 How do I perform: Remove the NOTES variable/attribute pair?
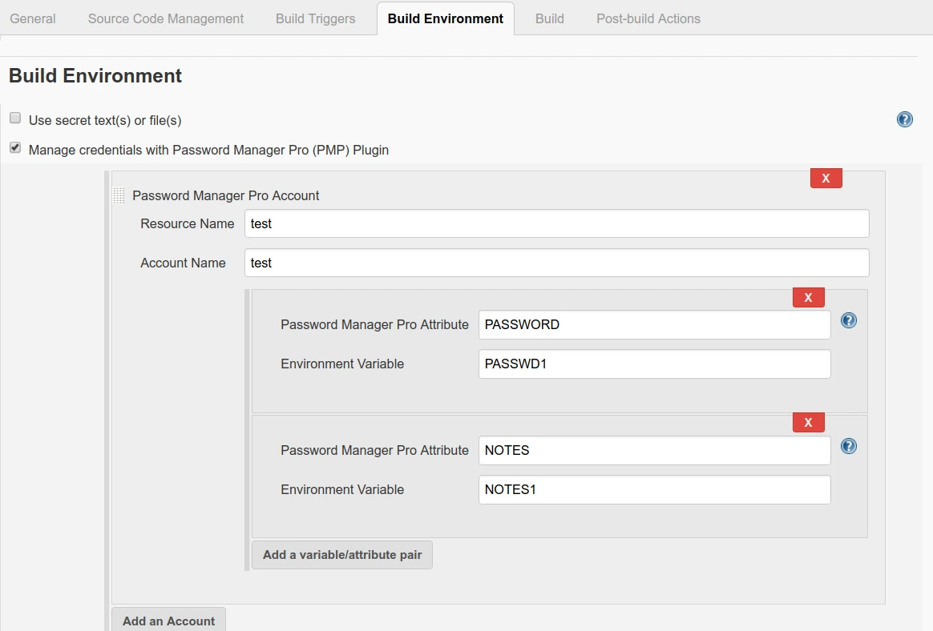[808, 422]
